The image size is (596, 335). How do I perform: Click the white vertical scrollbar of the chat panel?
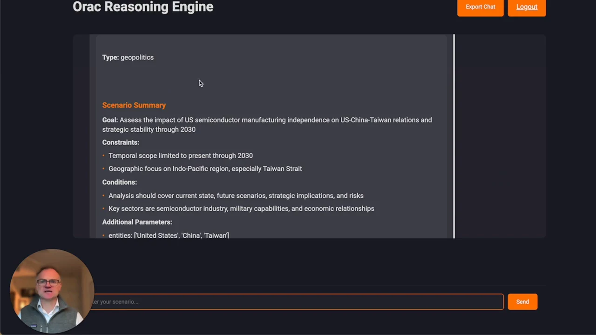[454, 136]
